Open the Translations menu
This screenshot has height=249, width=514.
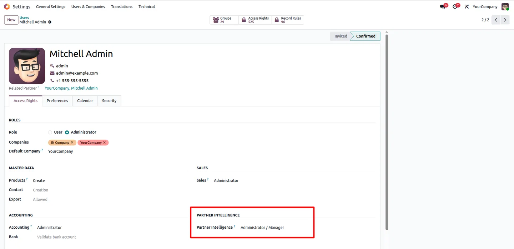pos(122,7)
